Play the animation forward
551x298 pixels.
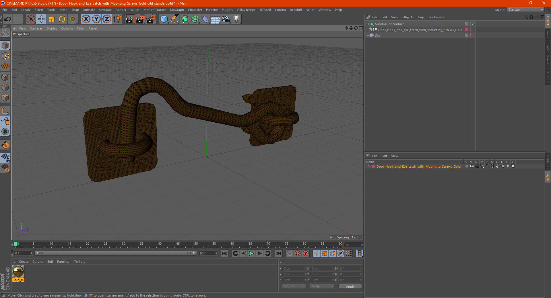(x=251, y=253)
